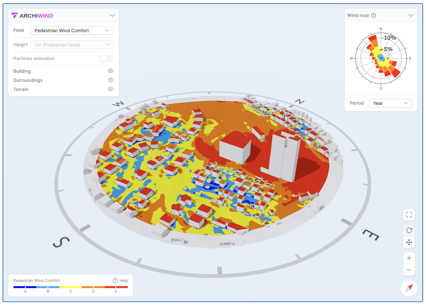Toggle Terrain visibility
This screenshot has width=426, height=305.
(x=110, y=89)
